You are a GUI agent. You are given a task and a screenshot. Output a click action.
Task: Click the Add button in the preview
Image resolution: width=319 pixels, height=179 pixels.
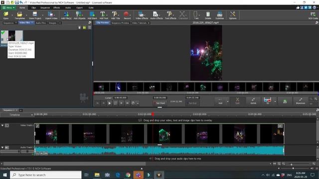coord(220,101)
